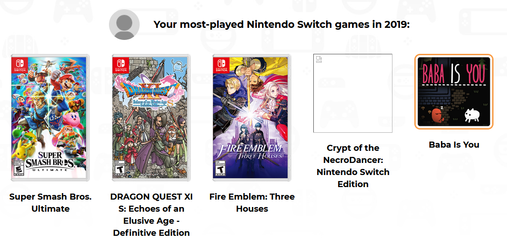The width and height of the screenshot is (507, 240).
Task: Click the Super Smash Bros. Ultimate title text
Action: [50, 203]
